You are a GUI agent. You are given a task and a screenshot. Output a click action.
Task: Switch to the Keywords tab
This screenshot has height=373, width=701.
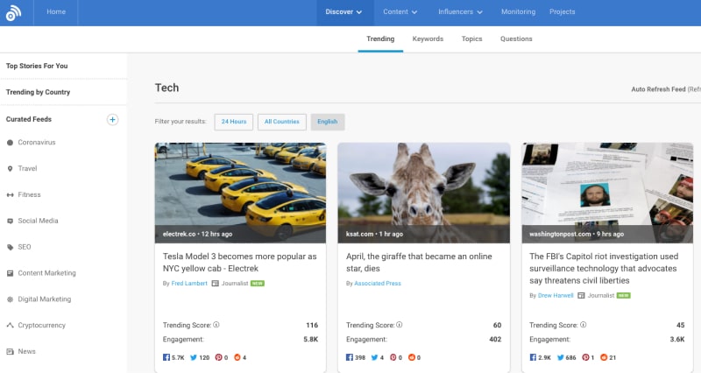coord(428,39)
